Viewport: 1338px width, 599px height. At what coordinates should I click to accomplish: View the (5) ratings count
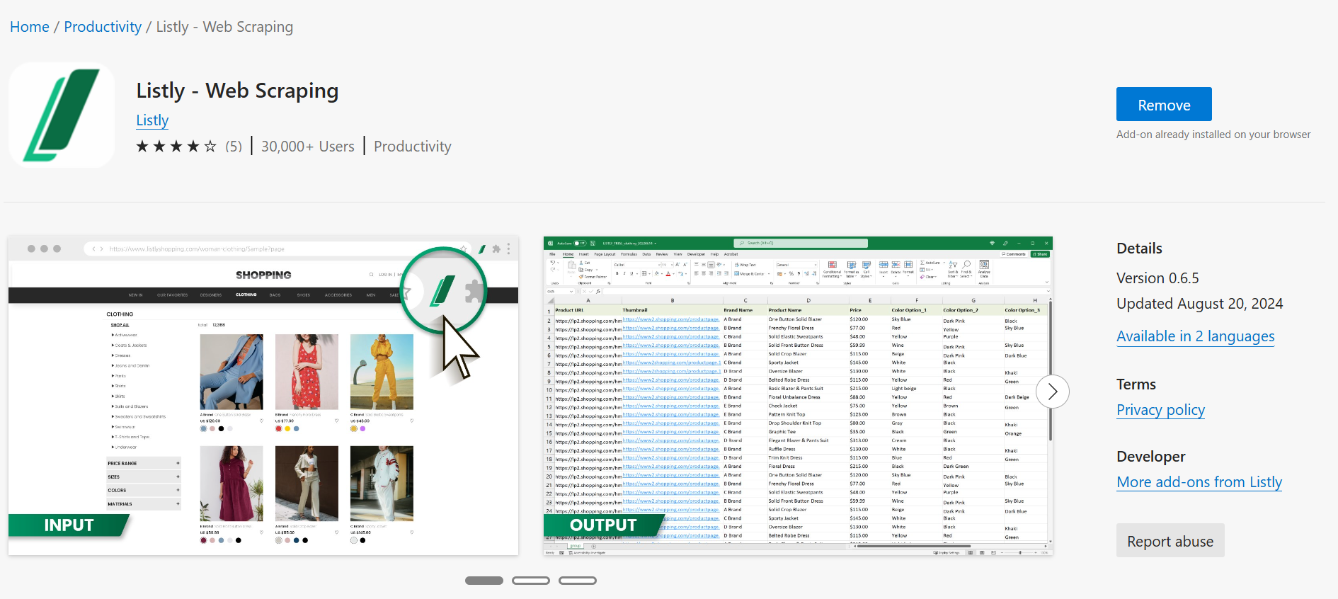click(234, 147)
